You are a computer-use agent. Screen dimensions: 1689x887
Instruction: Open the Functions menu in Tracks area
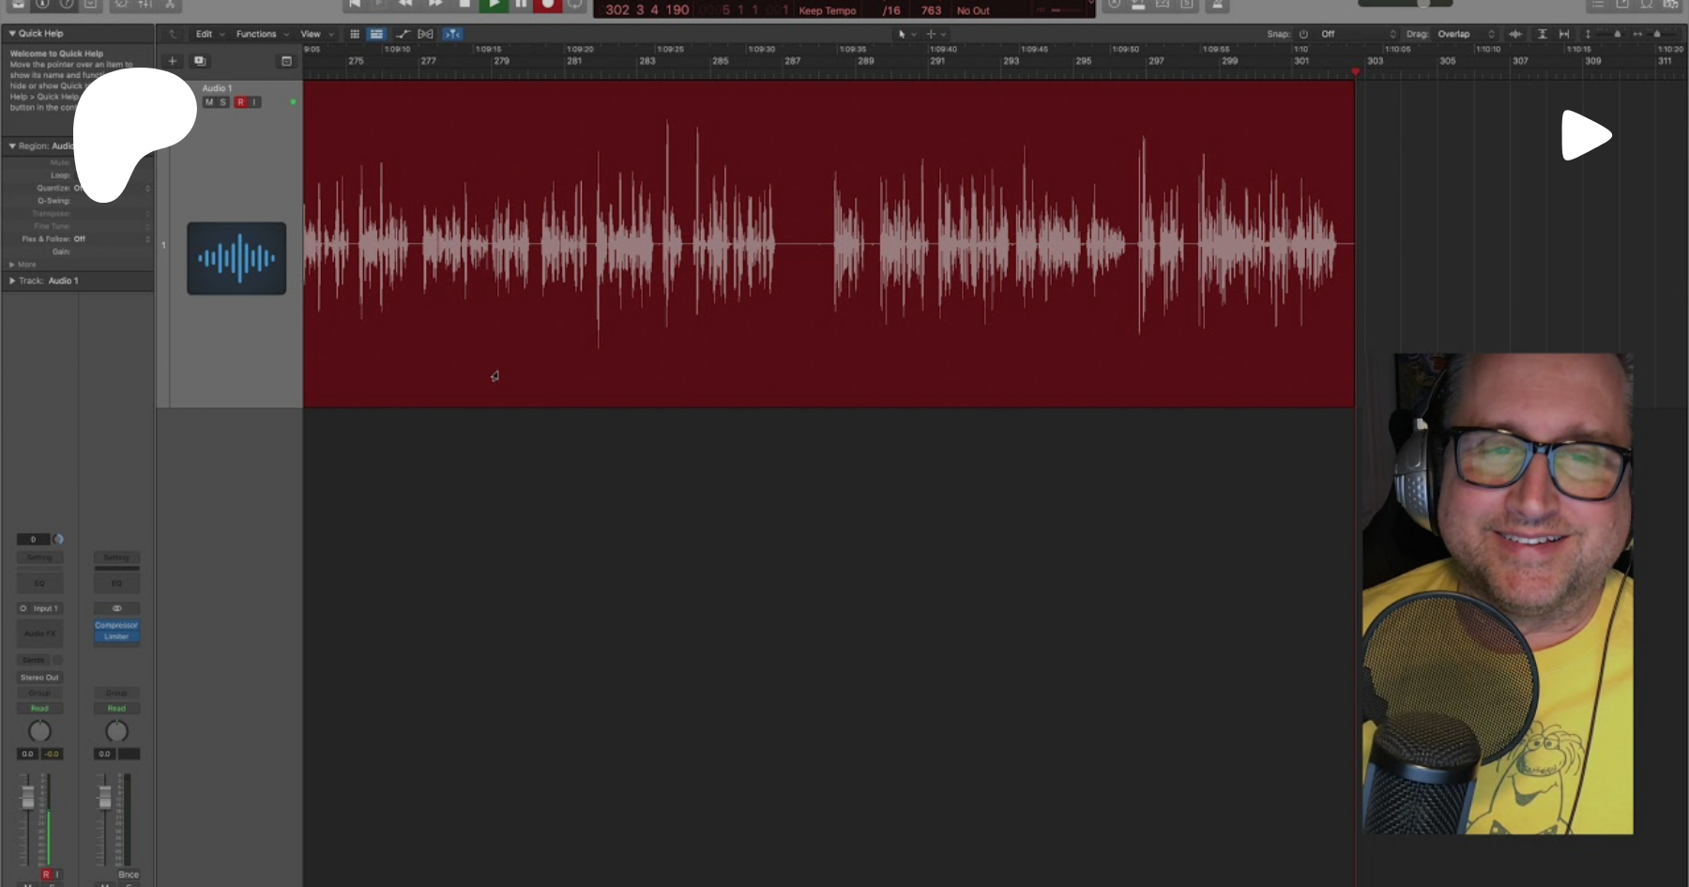click(x=262, y=34)
